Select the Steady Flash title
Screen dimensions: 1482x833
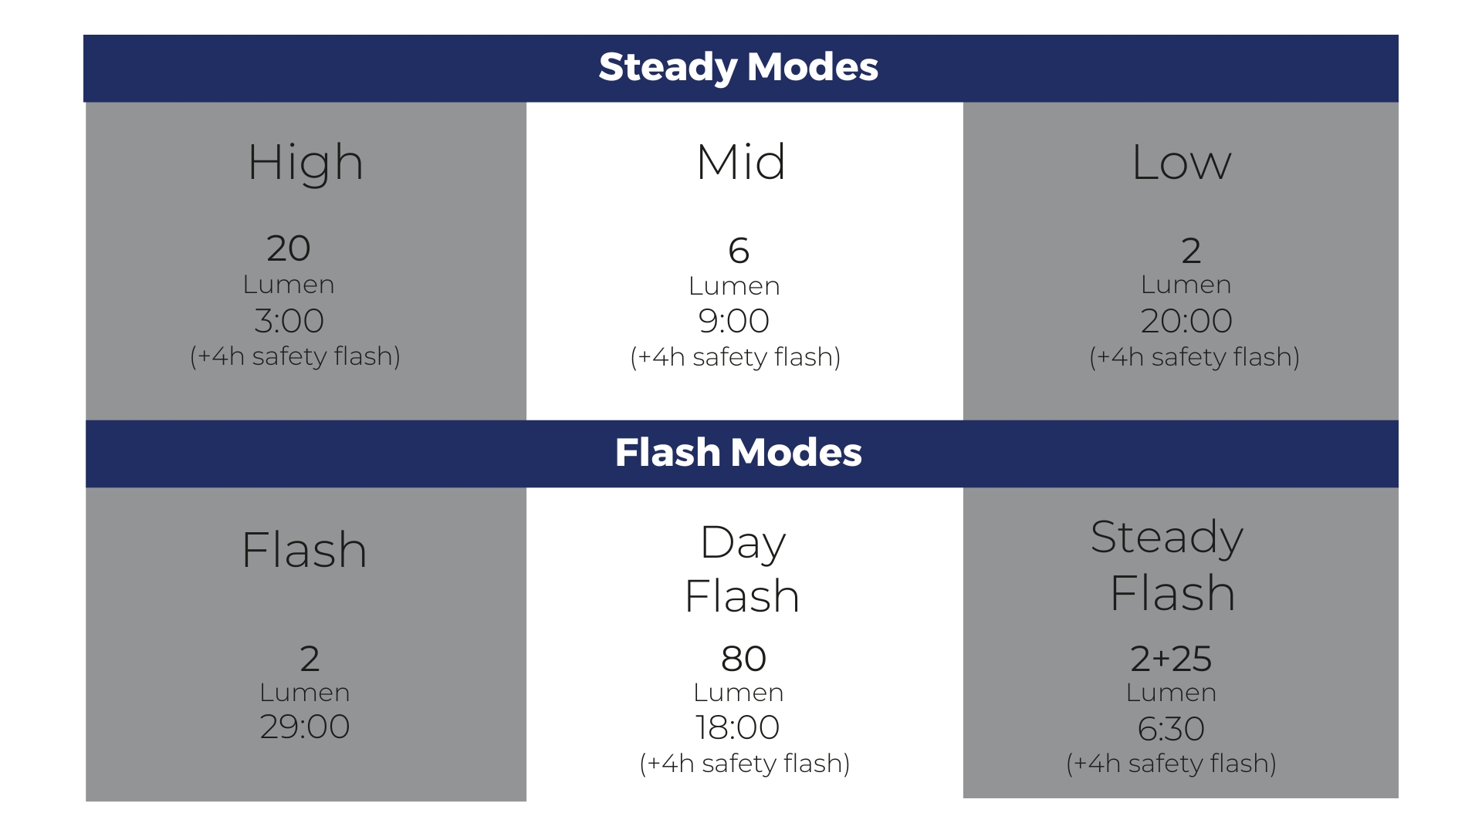(x=1169, y=565)
